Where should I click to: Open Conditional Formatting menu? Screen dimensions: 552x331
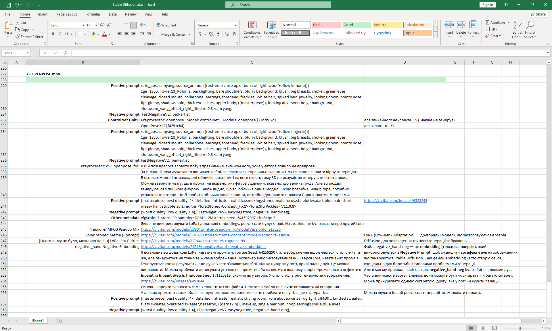[x=252, y=30]
